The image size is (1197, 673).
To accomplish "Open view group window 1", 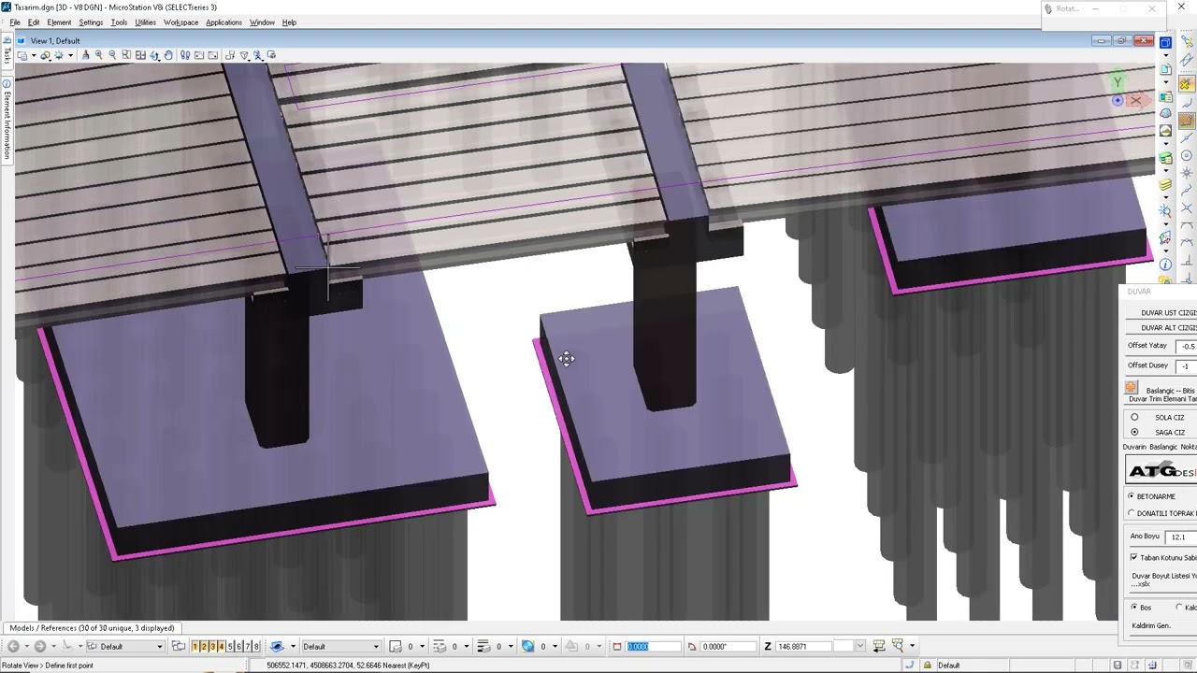I will click(195, 646).
